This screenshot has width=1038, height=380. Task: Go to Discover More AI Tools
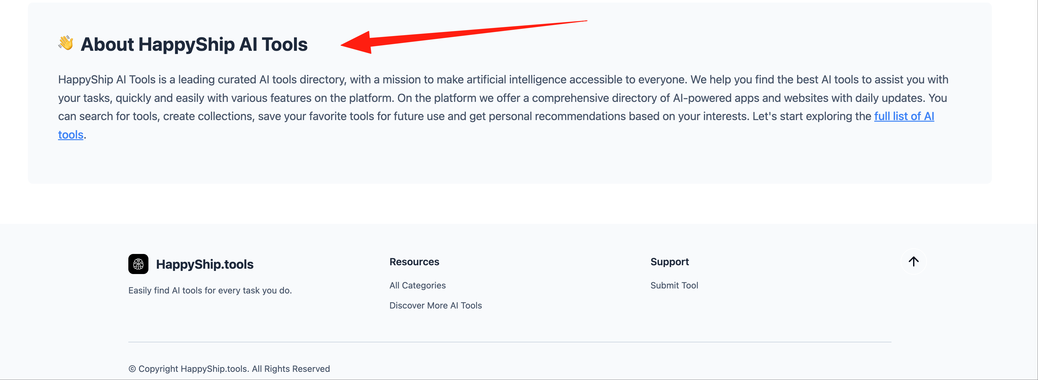click(435, 305)
